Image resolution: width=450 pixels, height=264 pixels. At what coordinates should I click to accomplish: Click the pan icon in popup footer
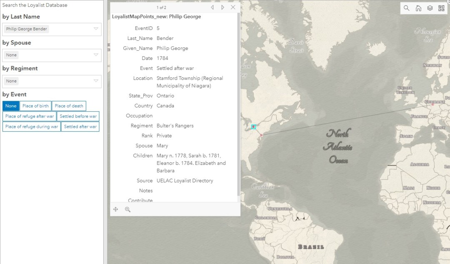[116, 209]
